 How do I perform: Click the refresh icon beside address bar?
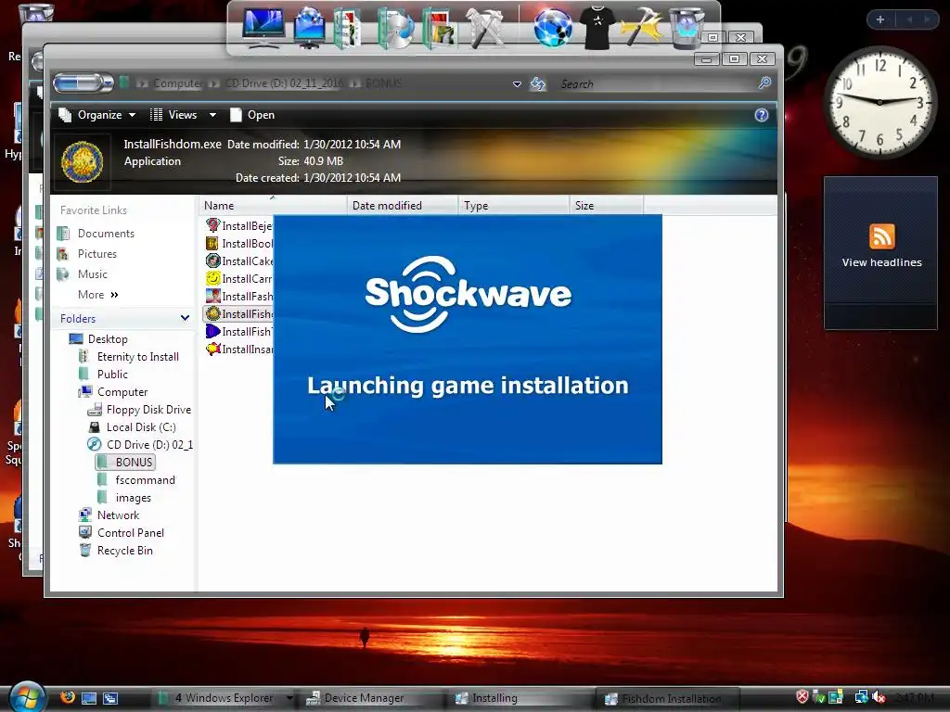coord(538,83)
